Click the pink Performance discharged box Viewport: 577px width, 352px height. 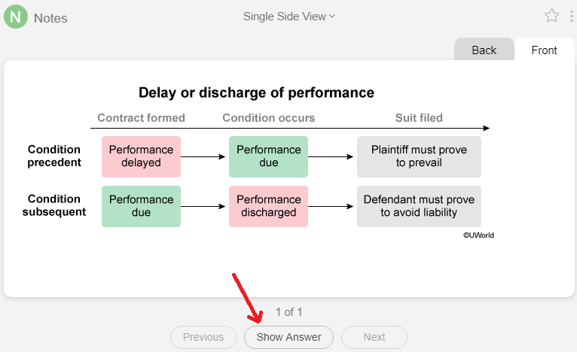(269, 206)
